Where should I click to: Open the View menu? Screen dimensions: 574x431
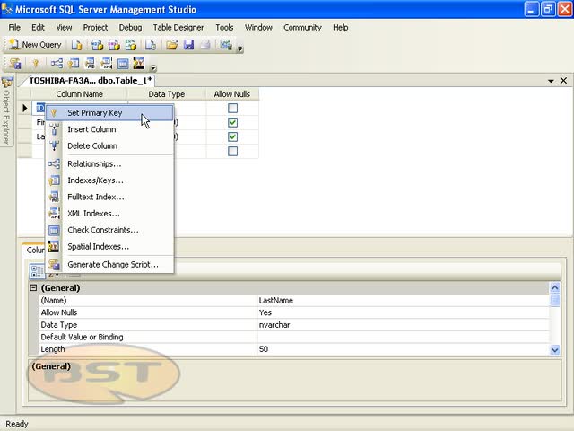tap(64, 28)
